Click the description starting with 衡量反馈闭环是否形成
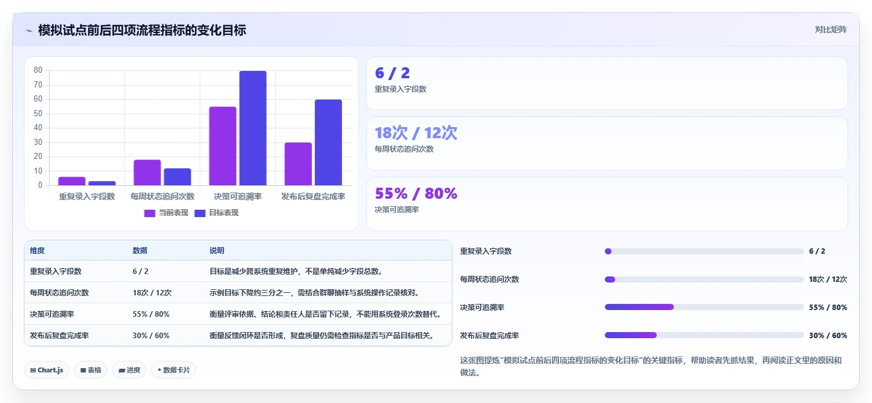The image size is (872, 403). click(x=322, y=335)
